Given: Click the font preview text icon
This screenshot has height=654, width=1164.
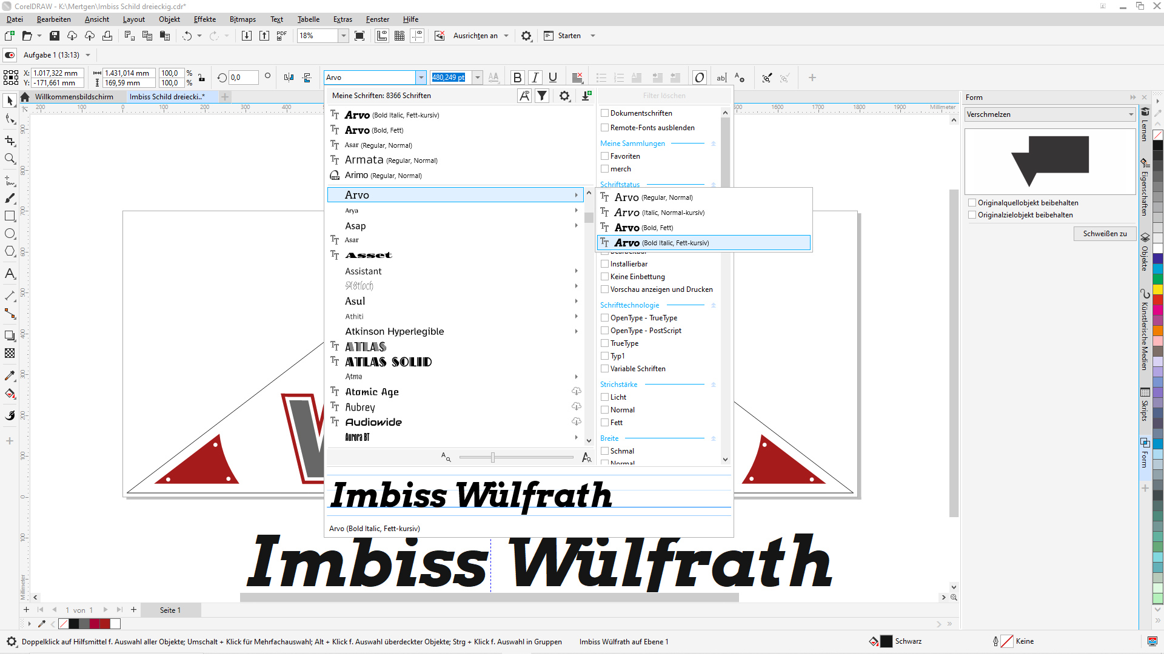Looking at the screenshot, I should (x=524, y=96).
